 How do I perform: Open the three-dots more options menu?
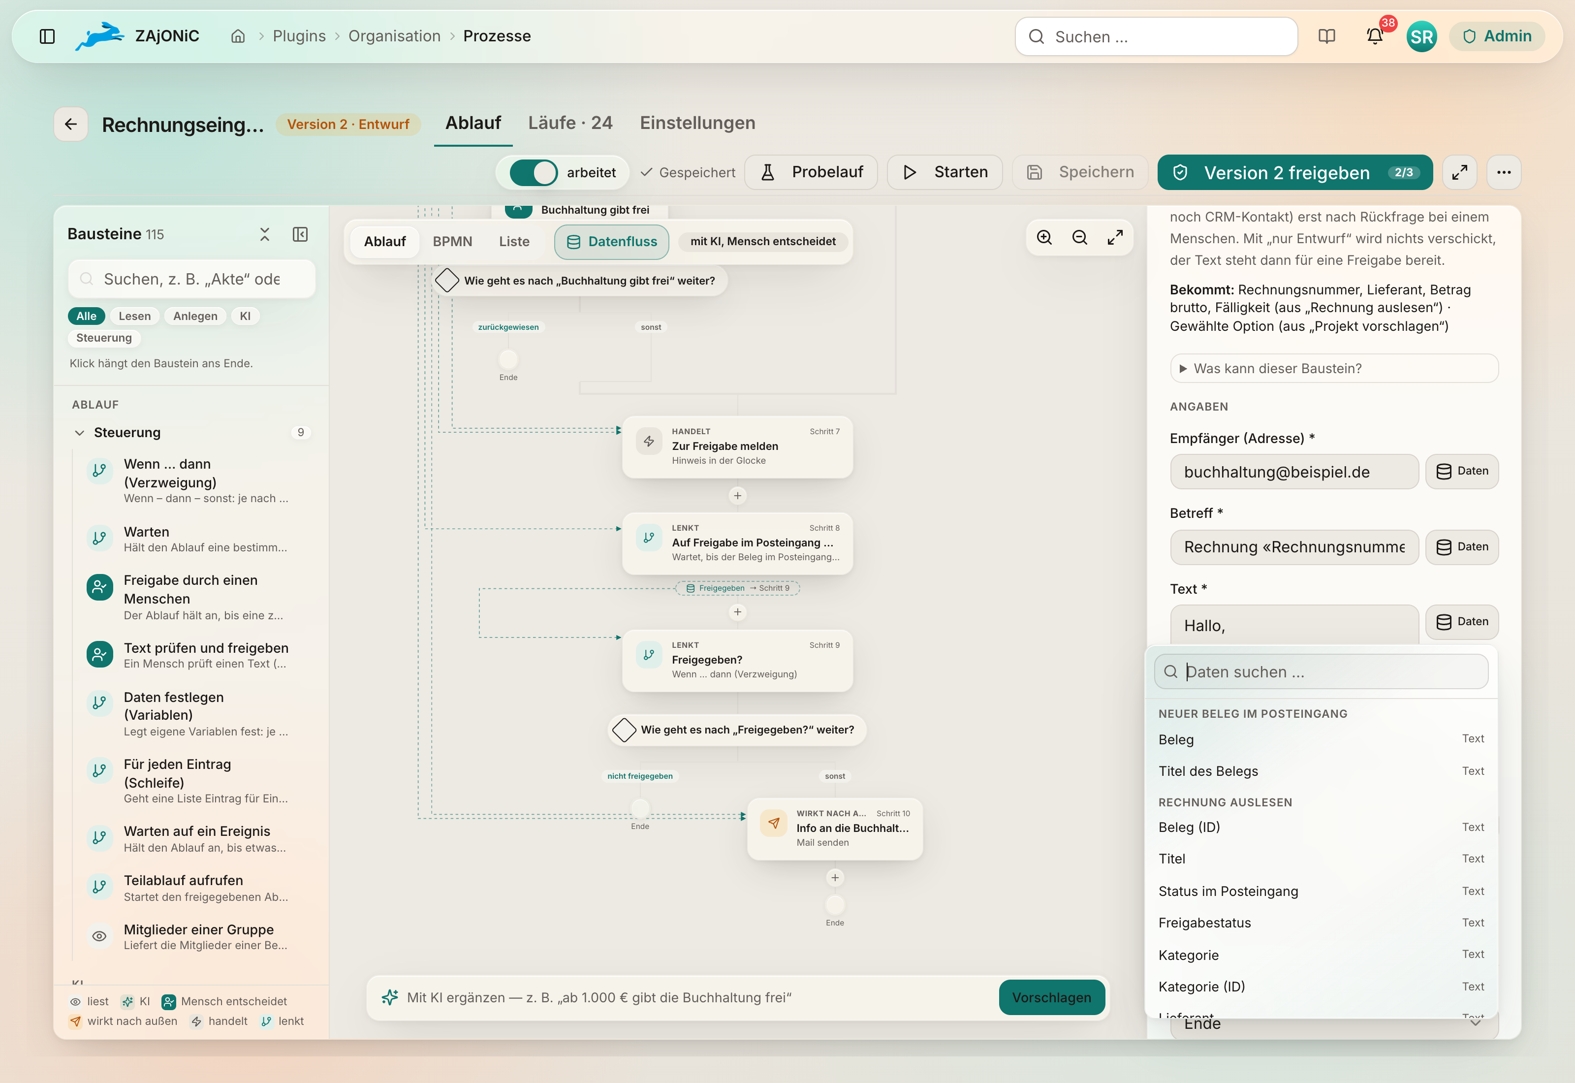1504,172
